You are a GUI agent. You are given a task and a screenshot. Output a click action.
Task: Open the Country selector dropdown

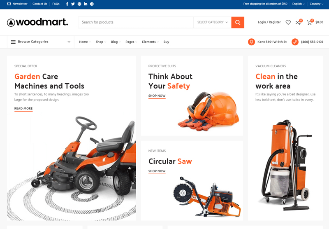[x=316, y=4]
